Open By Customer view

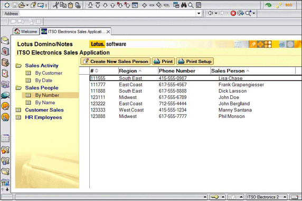pyautogui.click(x=49, y=73)
